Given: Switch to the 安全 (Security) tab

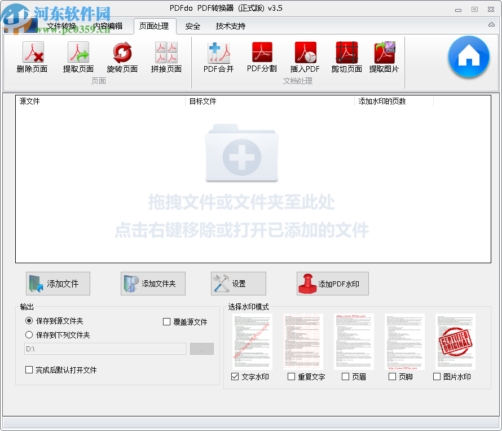Looking at the screenshot, I should pyautogui.click(x=192, y=26).
